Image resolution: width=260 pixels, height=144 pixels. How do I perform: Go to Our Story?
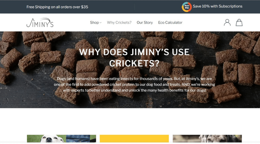(x=145, y=22)
